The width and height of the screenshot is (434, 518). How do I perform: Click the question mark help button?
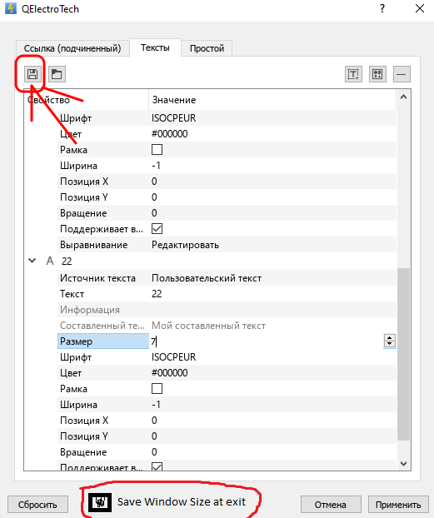click(382, 8)
